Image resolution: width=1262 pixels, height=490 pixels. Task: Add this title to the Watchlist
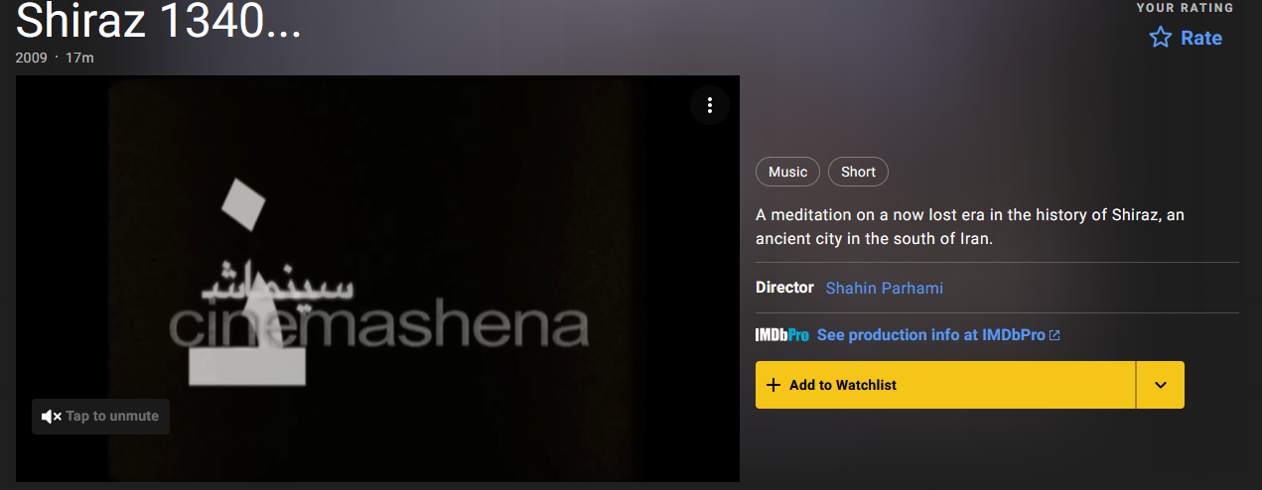tap(945, 385)
